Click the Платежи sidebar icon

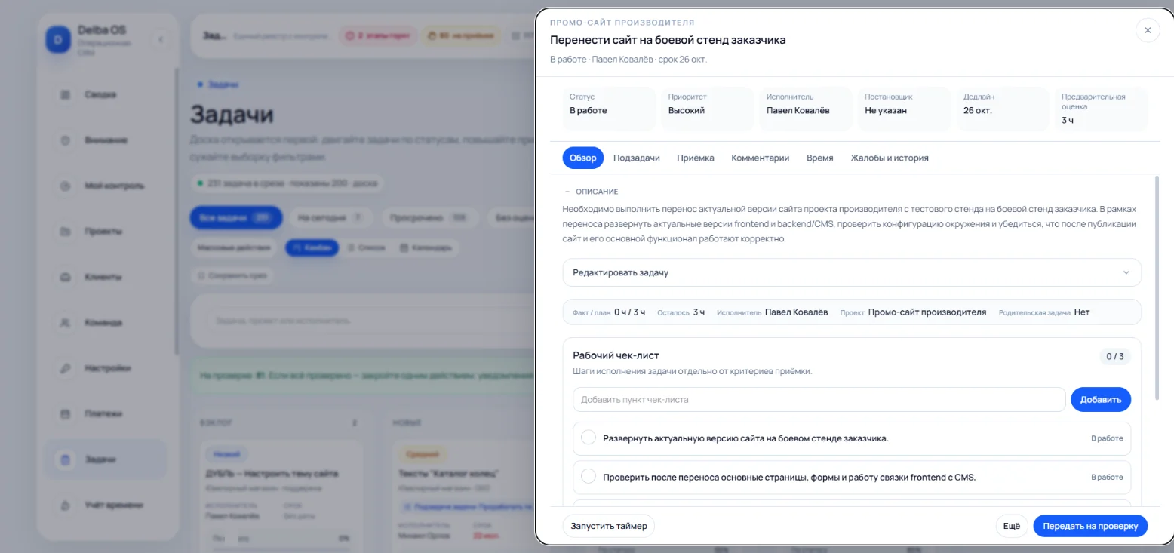(x=65, y=414)
